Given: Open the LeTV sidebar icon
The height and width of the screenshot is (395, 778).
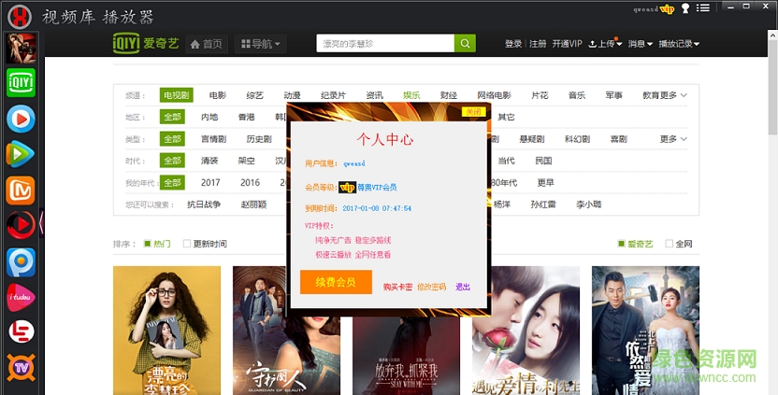Looking at the screenshot, I should point(22,332).
